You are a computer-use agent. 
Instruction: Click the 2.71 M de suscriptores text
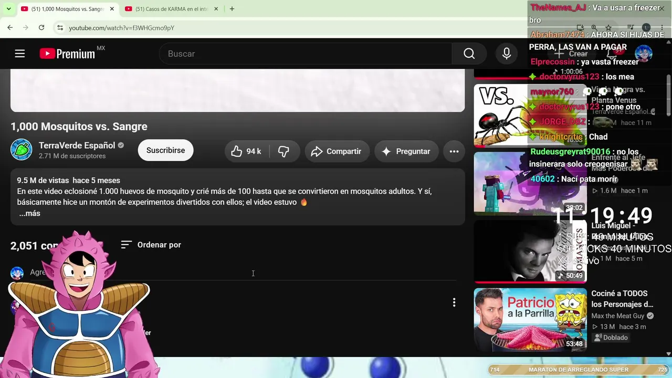click(72, 156)
